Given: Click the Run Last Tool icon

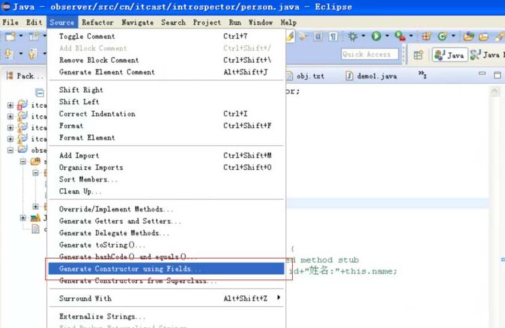Looking at the screenshot, I should click(399, 36).
